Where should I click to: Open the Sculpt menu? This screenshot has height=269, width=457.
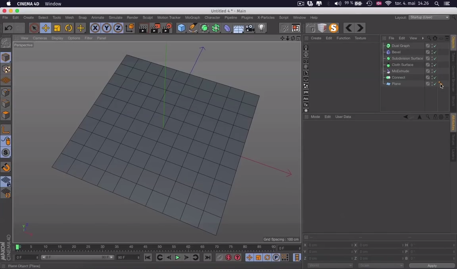tap(148, 17)
